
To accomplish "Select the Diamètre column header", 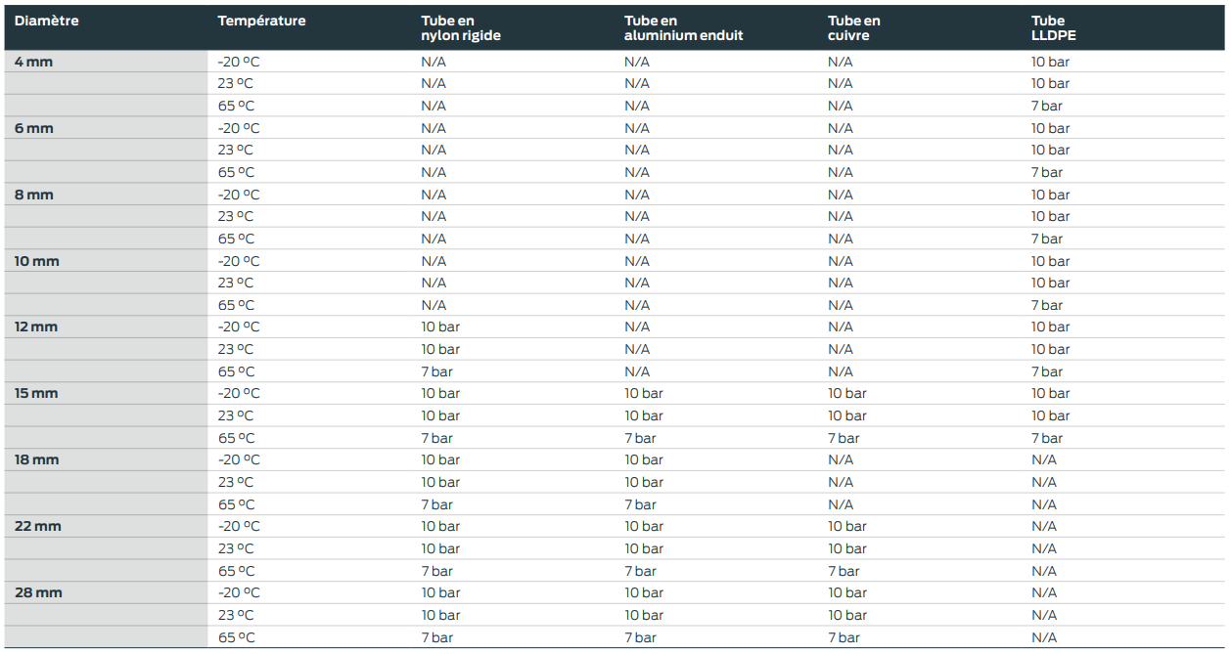I will coord(47,21).
